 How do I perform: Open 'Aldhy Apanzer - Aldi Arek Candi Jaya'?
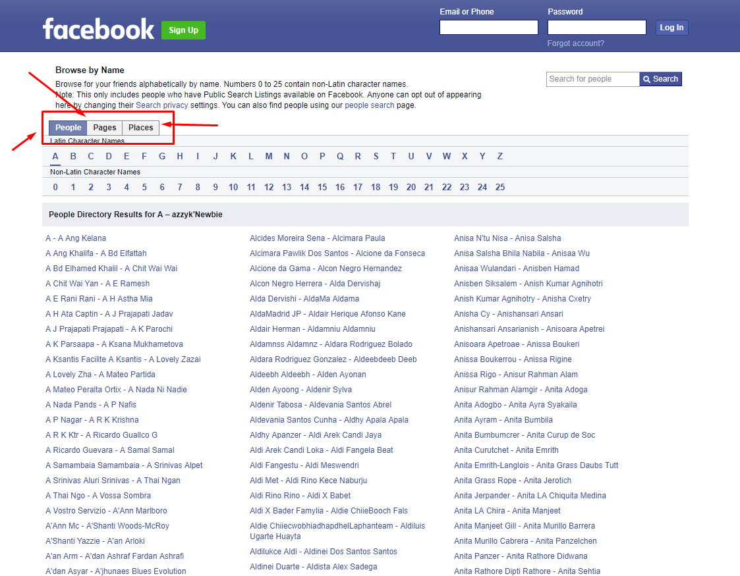[x=316, y=435]
